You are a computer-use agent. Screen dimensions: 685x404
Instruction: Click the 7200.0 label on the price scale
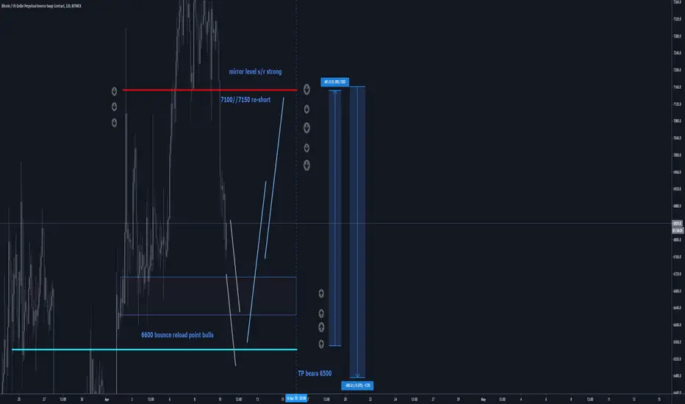pos(677,70)
